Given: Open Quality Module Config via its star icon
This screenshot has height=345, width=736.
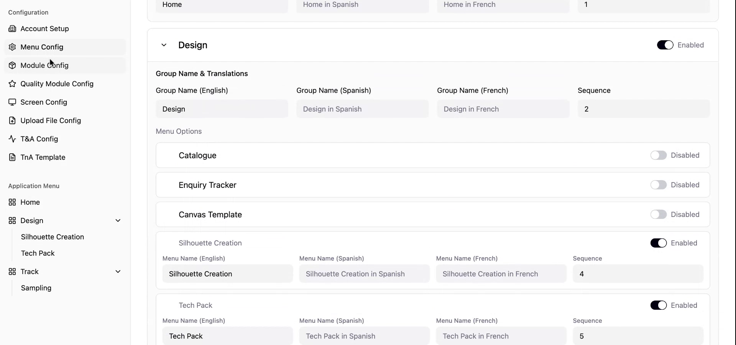Looking at the screenshot, I should point(13,84).
